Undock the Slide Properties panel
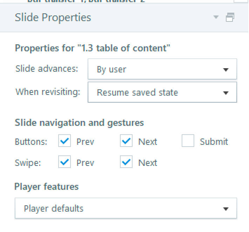The image size is (249, 232). (230, 17)
